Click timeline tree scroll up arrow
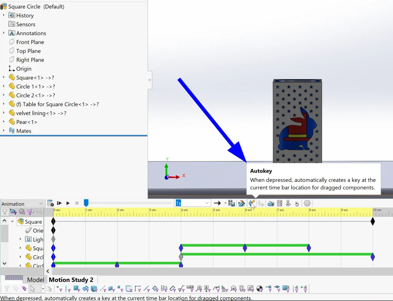 tap(5, 221)
